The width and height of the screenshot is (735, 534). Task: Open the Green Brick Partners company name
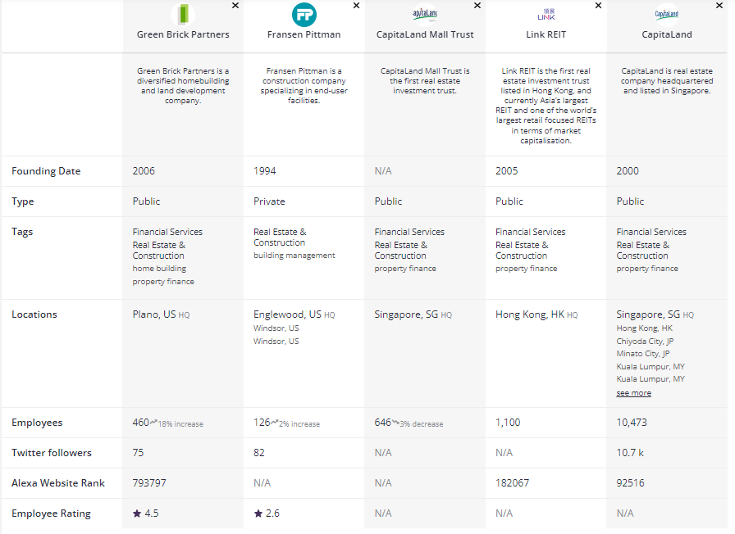pyautogui.click(x=183, y=35)
